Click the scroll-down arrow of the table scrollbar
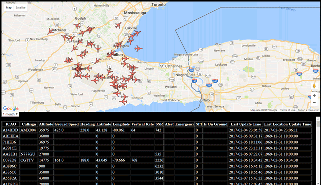 click(318, 183)
